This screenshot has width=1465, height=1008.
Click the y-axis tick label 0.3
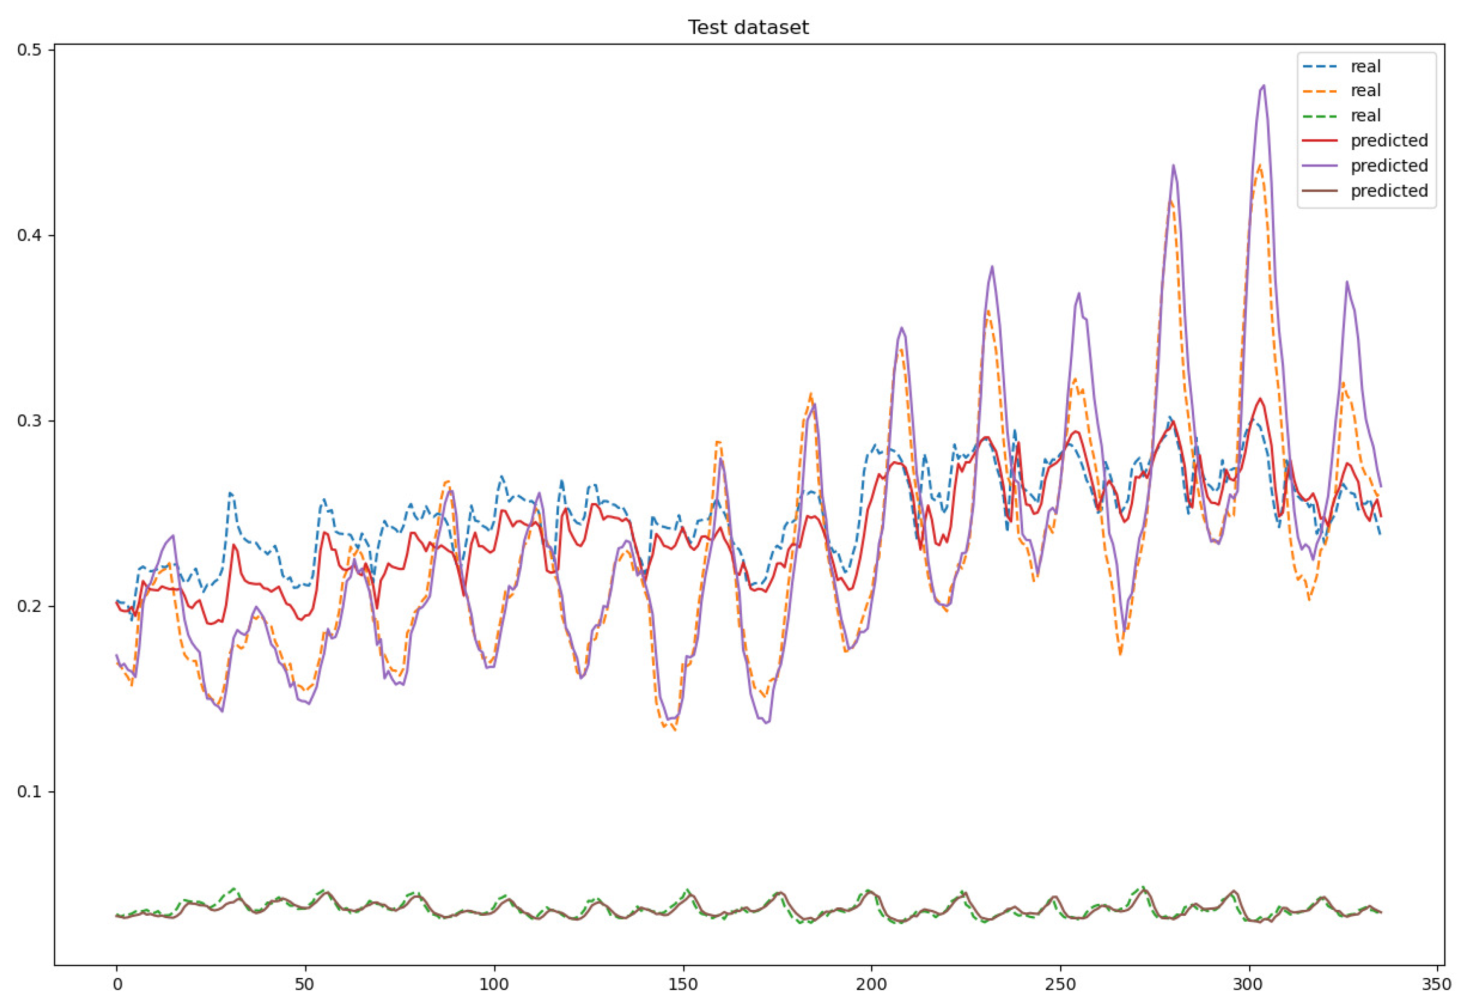click(30, 420)
